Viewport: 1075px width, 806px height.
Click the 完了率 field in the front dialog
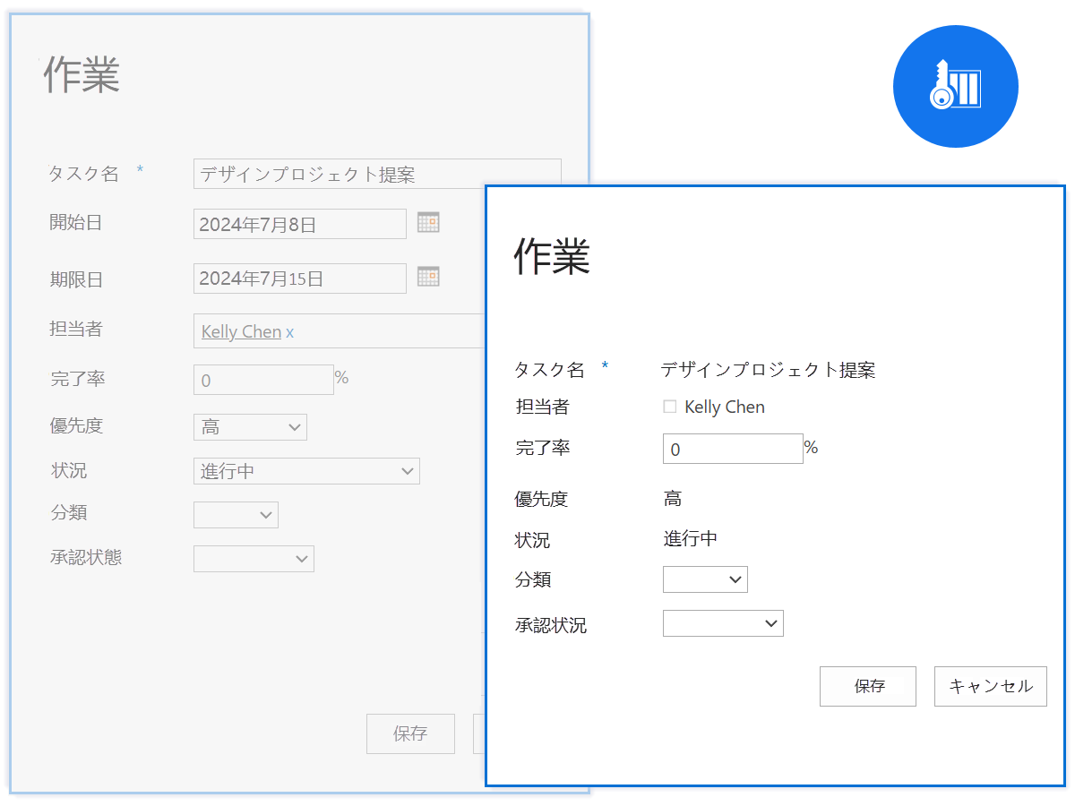[x=732, y=449]
